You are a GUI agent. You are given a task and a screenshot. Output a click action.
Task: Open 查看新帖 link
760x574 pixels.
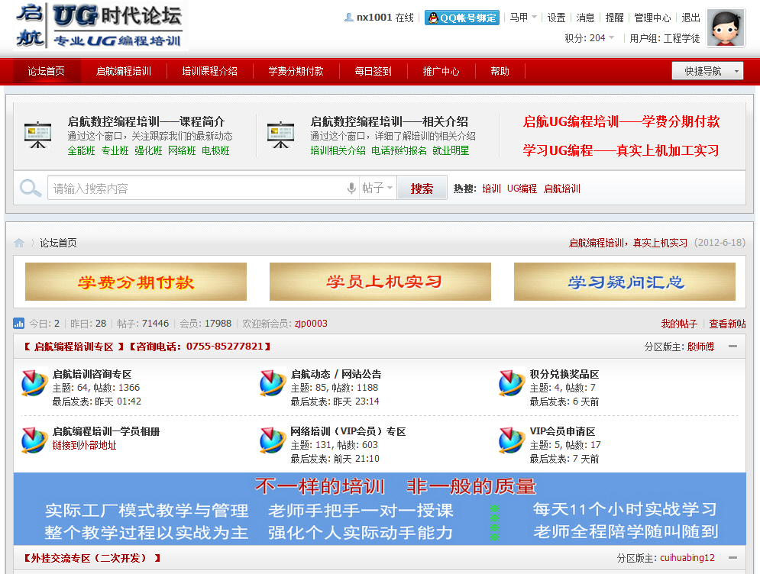(727, 324)
